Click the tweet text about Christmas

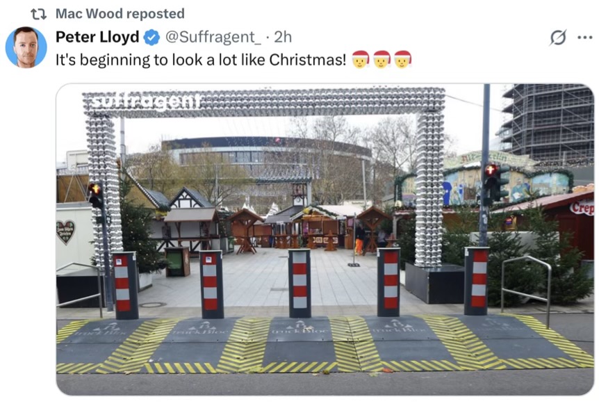pos(201,60)
